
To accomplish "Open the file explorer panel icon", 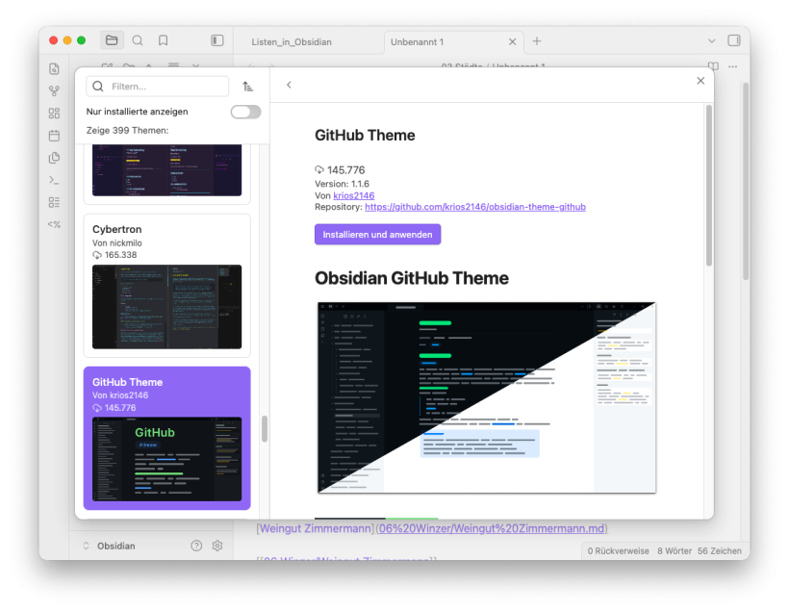I will pos(112,40).
